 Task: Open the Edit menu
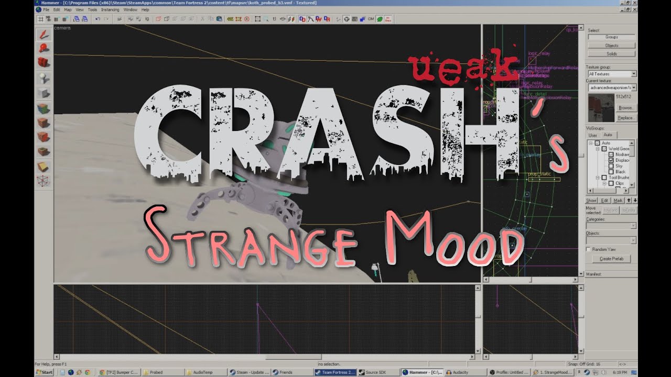[x=57, y=9]
